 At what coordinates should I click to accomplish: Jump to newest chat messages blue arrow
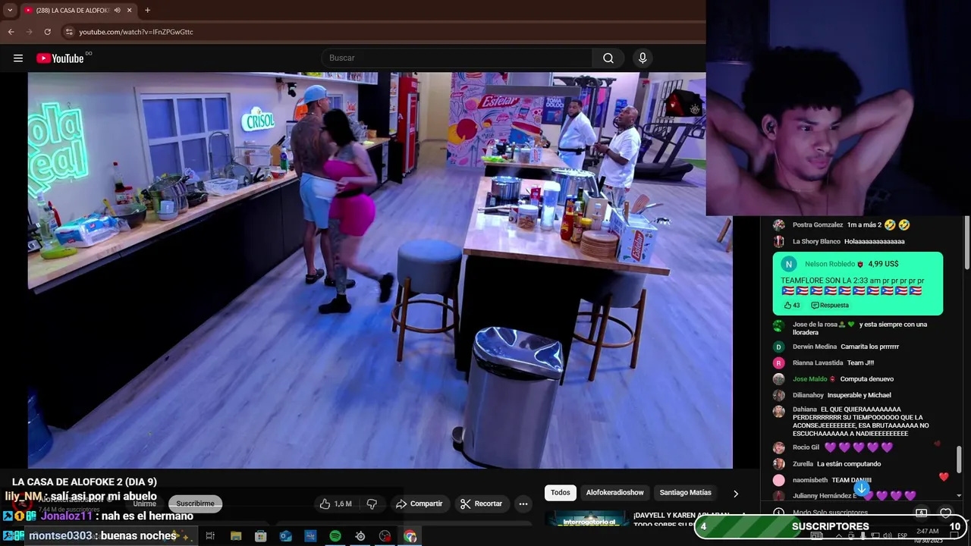862,488
